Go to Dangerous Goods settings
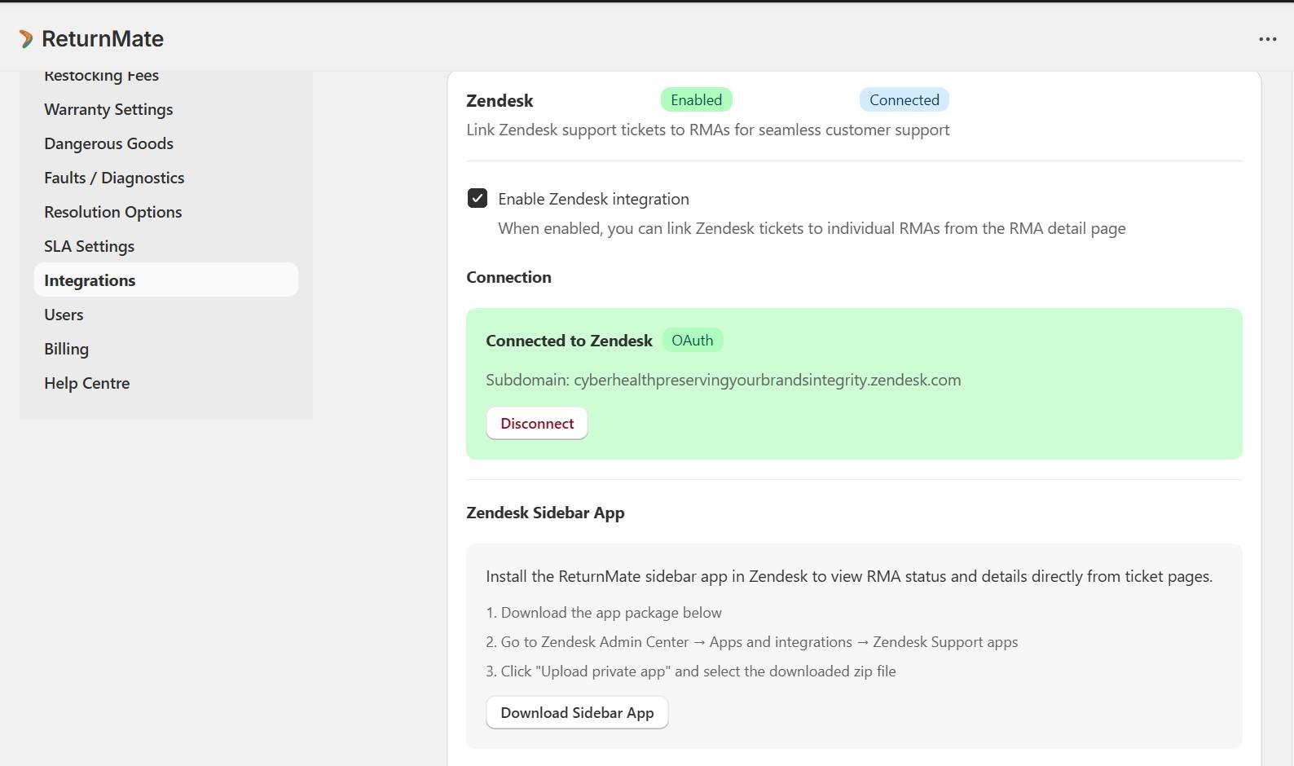 [108, 143]
